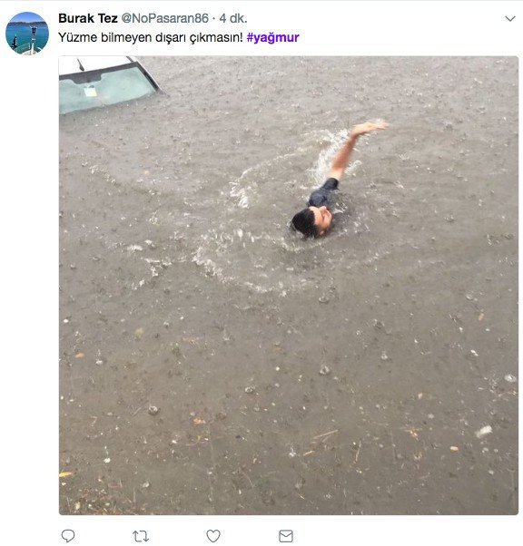Click the swimmer's dark shirt in photo
523x546 pixels.
point(323,193)
